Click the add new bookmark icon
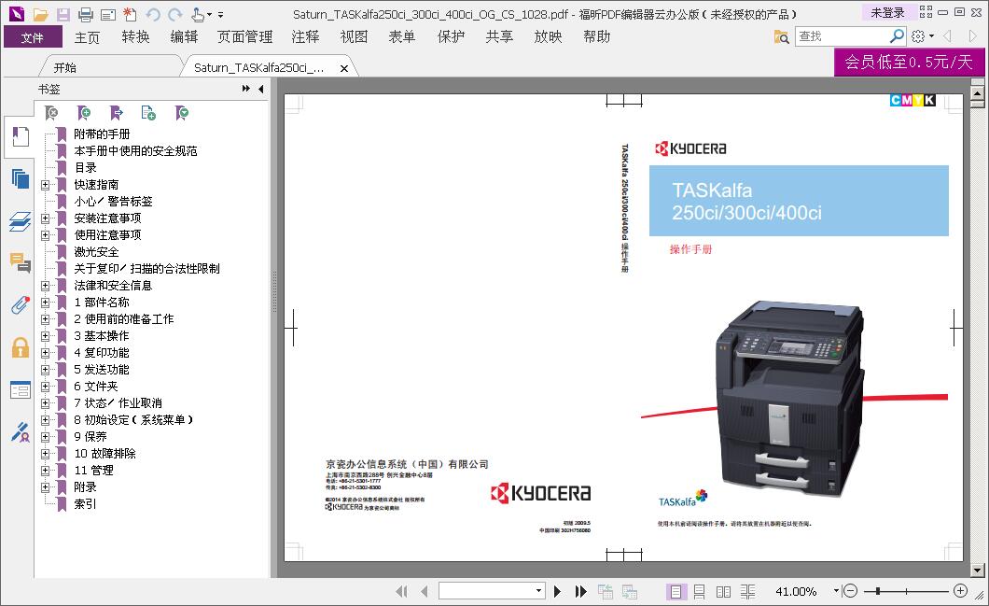This screenshot has height=606, width=989. 83,113
